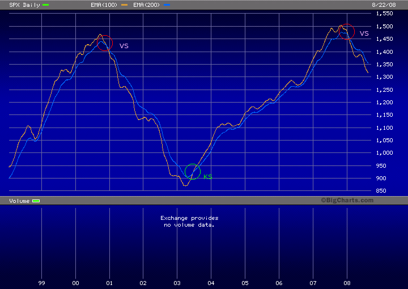Click the 04 year axis label

pos(211,283)
